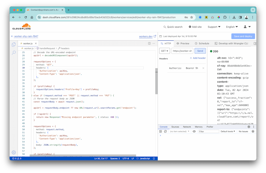The image size is (266, 173).
Task: Open console settings gear next to No Issues
Action: 253,131
